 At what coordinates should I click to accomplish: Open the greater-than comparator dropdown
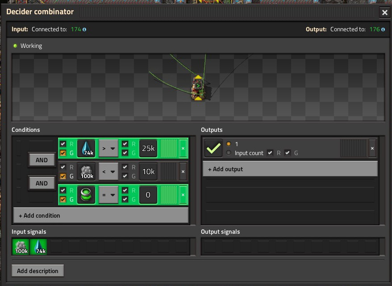[x=108, y=148]
